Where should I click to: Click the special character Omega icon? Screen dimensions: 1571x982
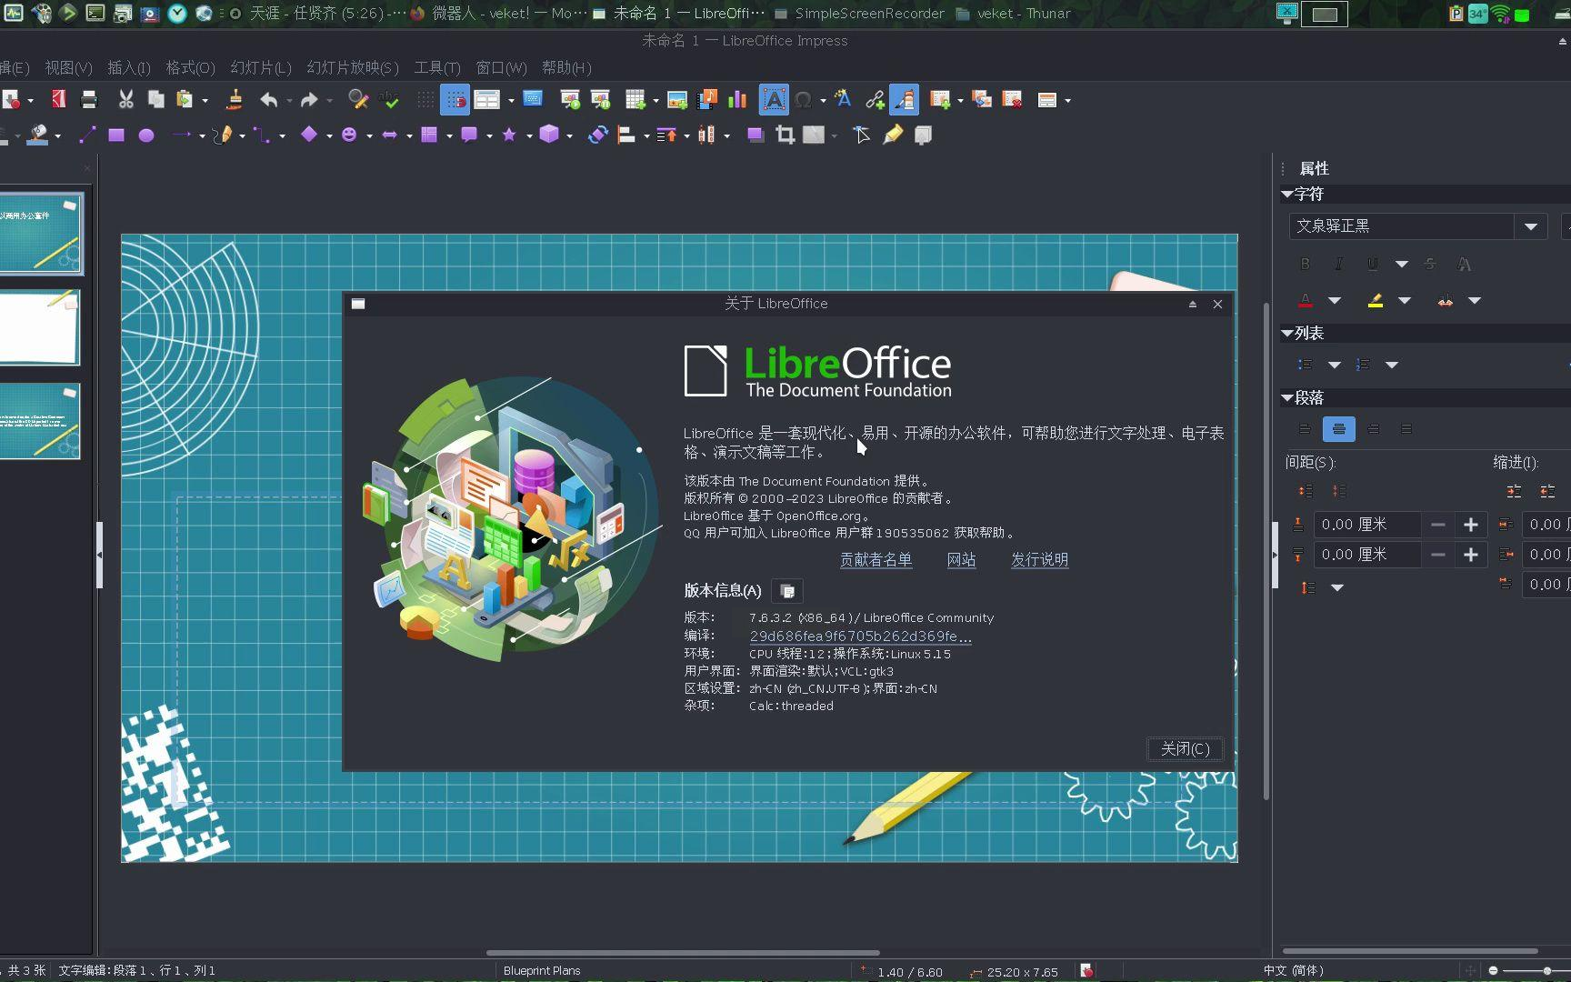(803, 99)
